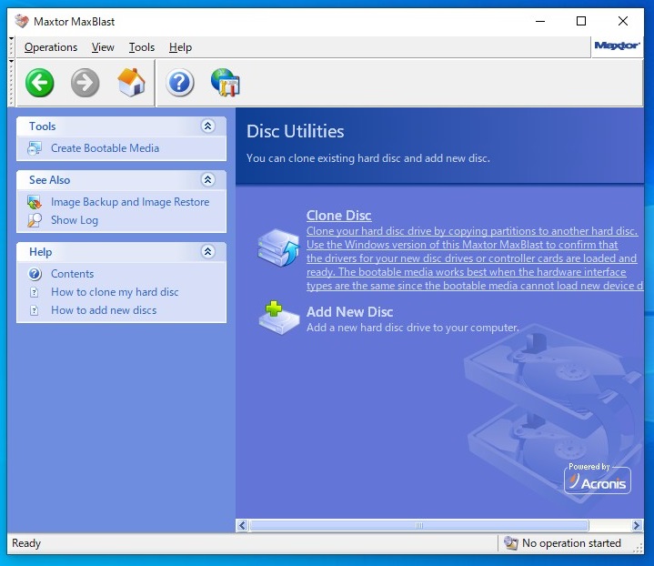Collapse the Tools panel
This screenshot has width=654, height=566.
click(207, 126)
